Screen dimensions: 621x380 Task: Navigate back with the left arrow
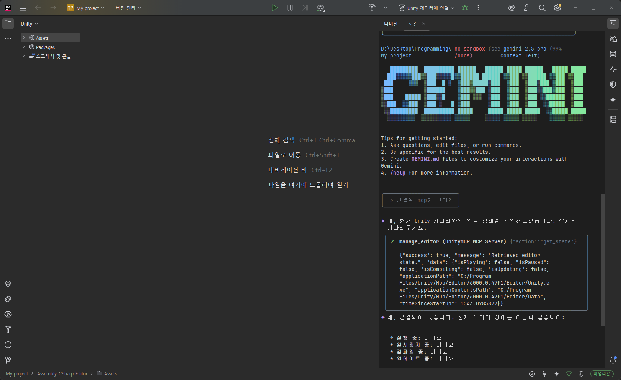tap(38, 8)
